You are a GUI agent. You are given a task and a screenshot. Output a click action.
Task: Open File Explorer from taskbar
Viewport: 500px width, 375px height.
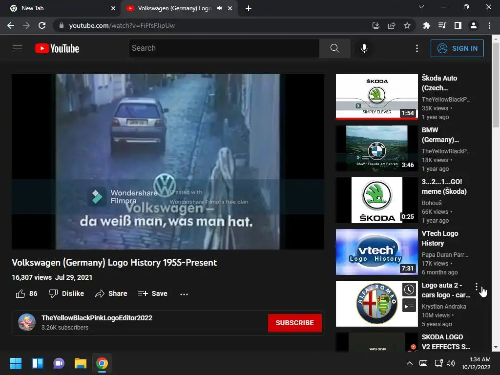pos(81,363)
